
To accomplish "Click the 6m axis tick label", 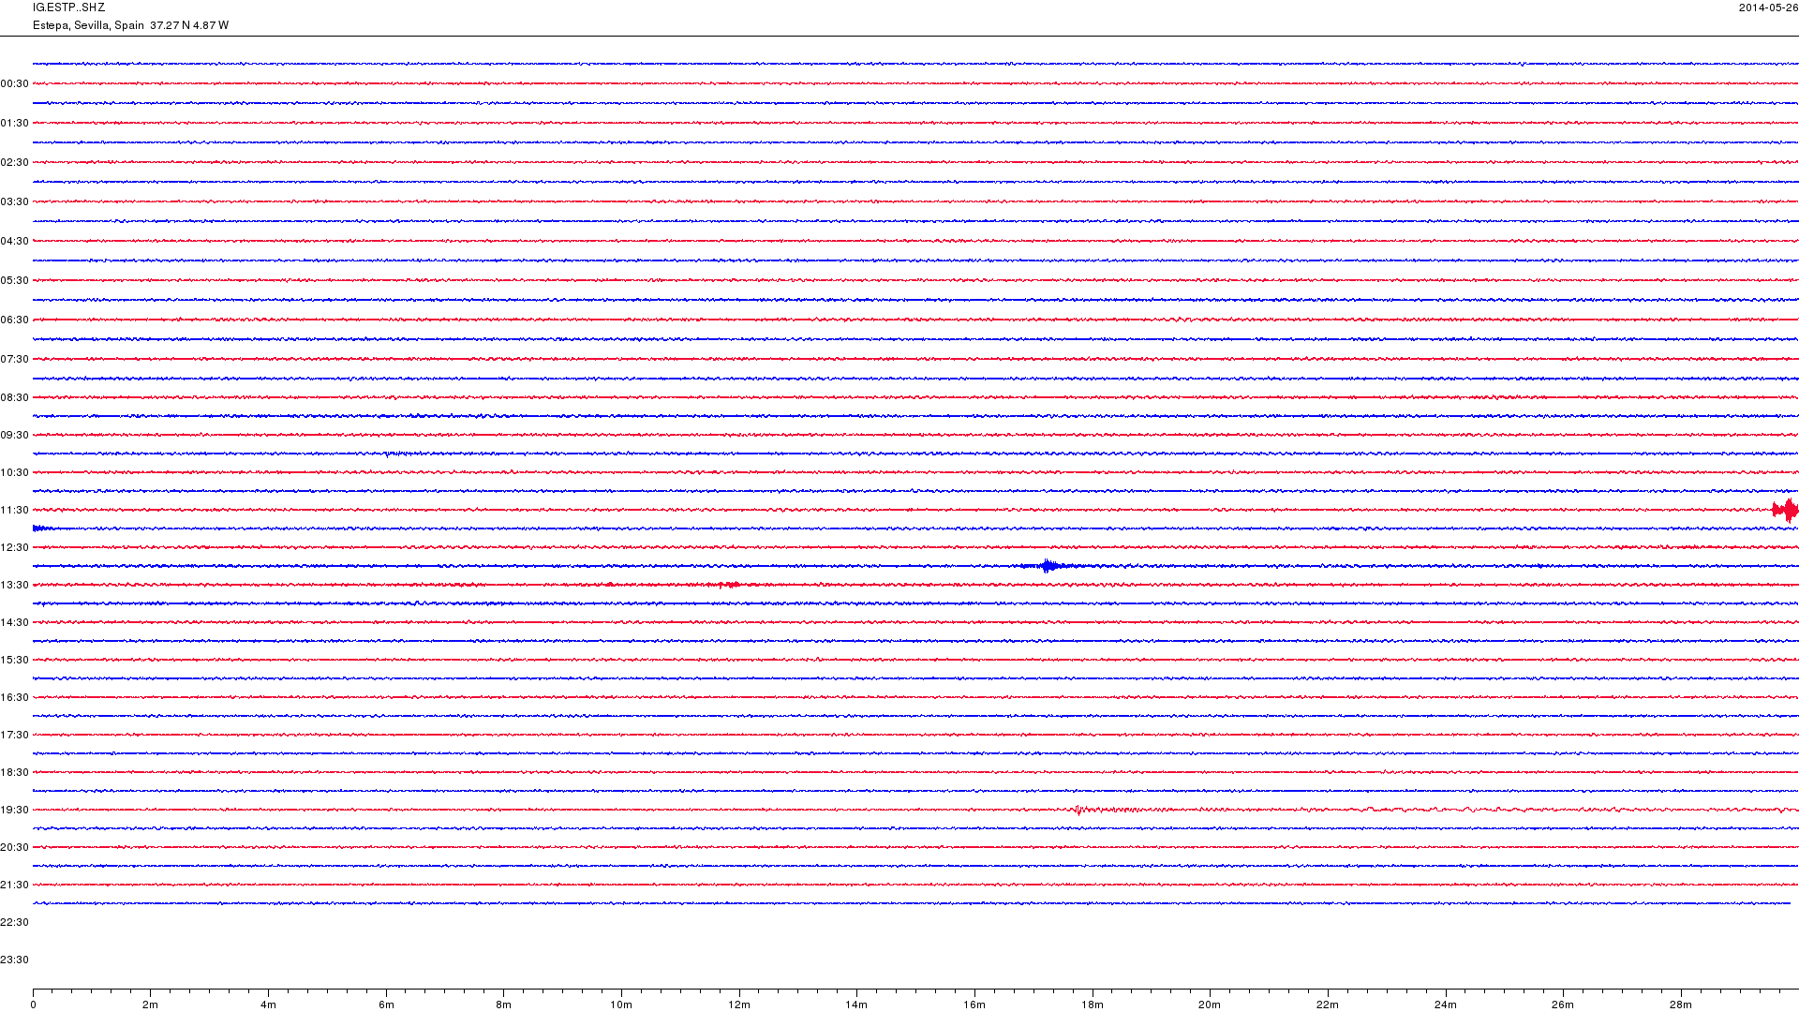I will tap(386, 1005).
